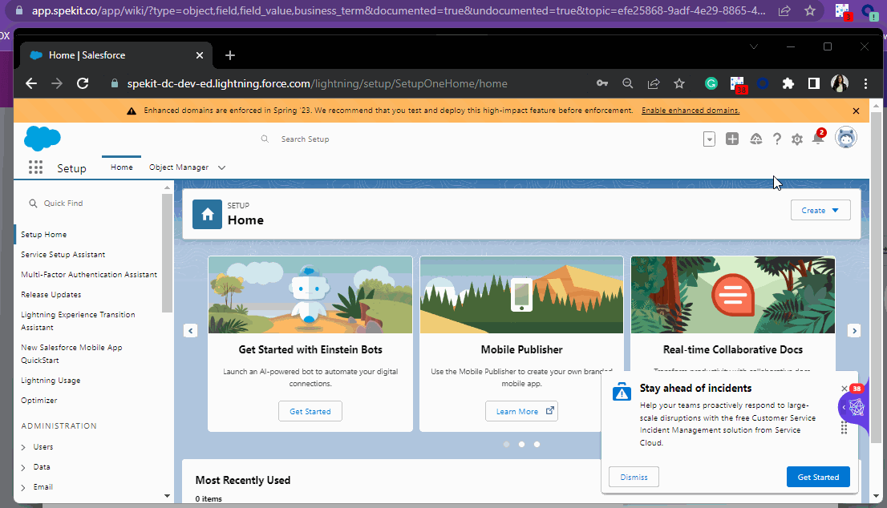887x508 pixels.
Task: Expand the Object Manager chevron dropdown
Action: (x=221, y=167)
